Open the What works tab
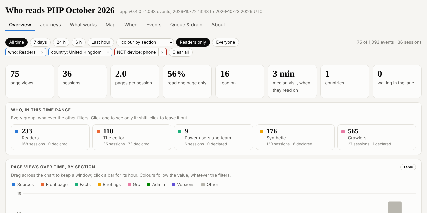The width and height of the screenshot is (427, 213). (x=83, y=25)
